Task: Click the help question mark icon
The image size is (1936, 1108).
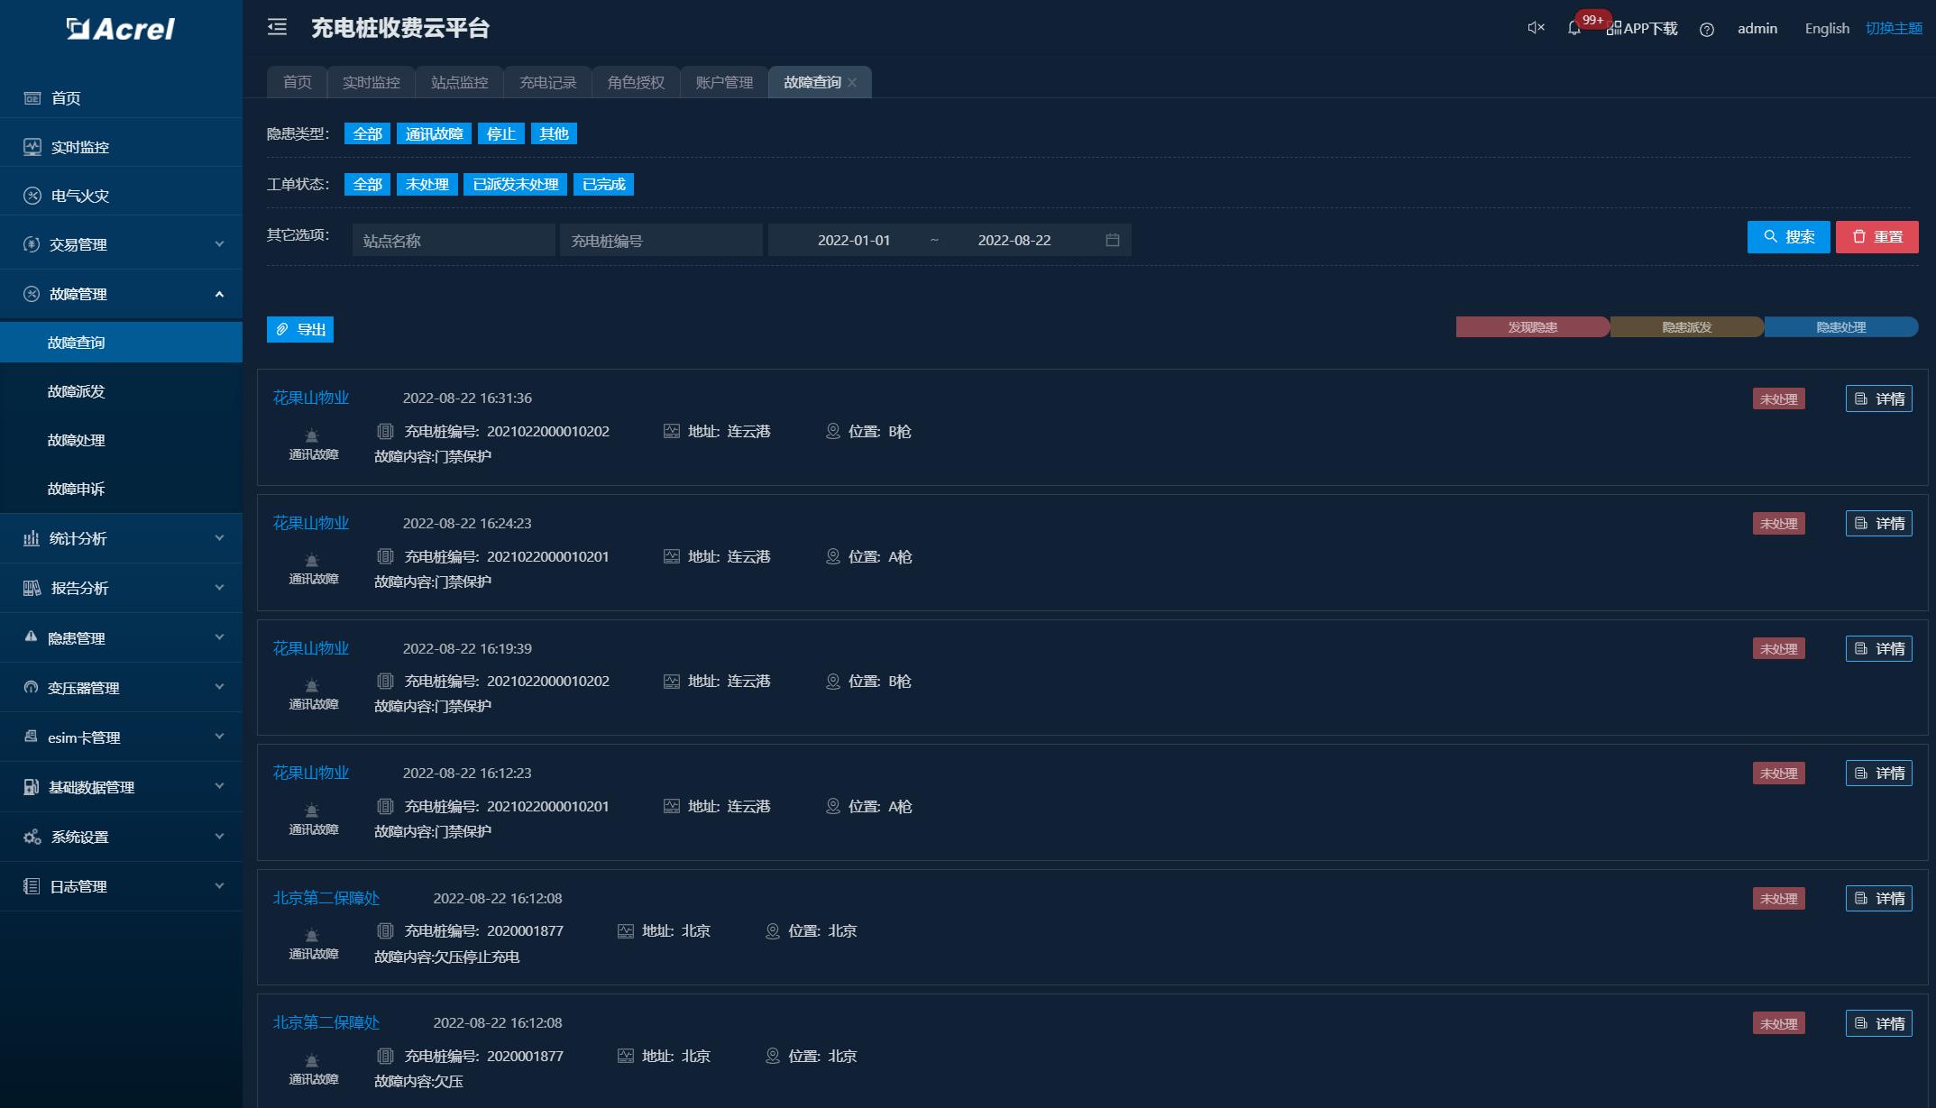Action: tap(1706, 30)
